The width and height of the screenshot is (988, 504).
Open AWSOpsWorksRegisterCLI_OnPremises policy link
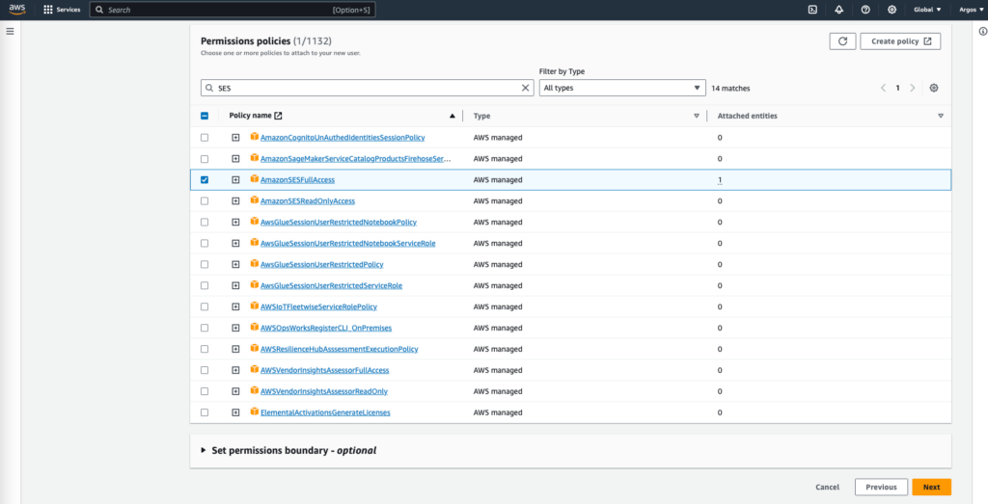click(x=326, y=328)
